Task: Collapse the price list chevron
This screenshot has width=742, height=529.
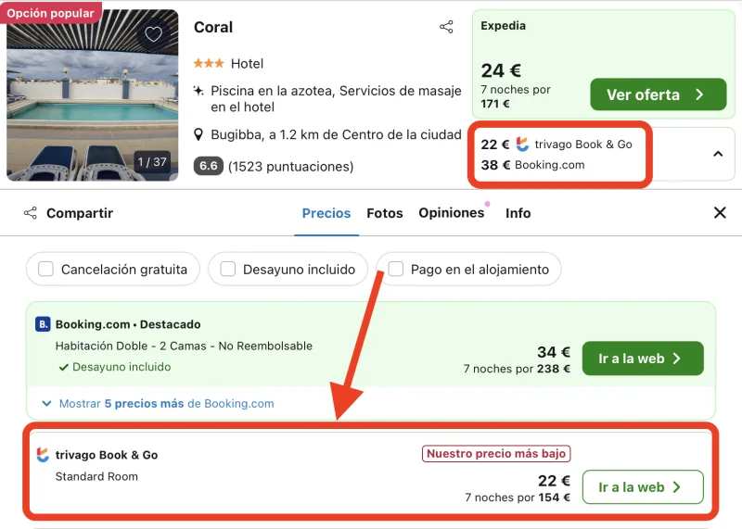Action: [x=718, y=154]
